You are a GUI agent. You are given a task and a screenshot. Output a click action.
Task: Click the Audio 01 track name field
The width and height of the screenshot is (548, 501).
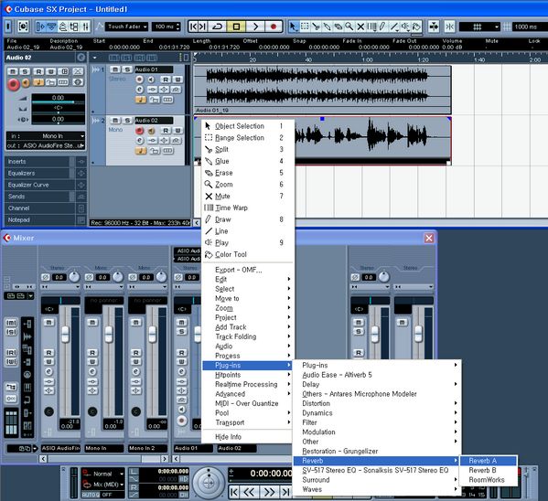point(154,69)
